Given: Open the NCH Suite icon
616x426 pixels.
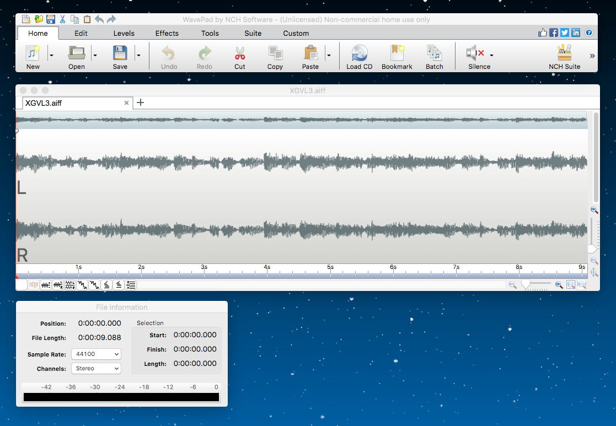Looking at the screenshot, I should [x=564, y=54].
